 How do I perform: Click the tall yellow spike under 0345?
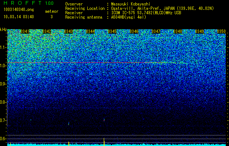coord(104,142)
